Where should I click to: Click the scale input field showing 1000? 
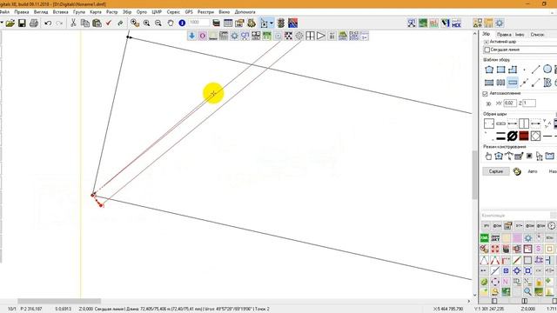199,23
